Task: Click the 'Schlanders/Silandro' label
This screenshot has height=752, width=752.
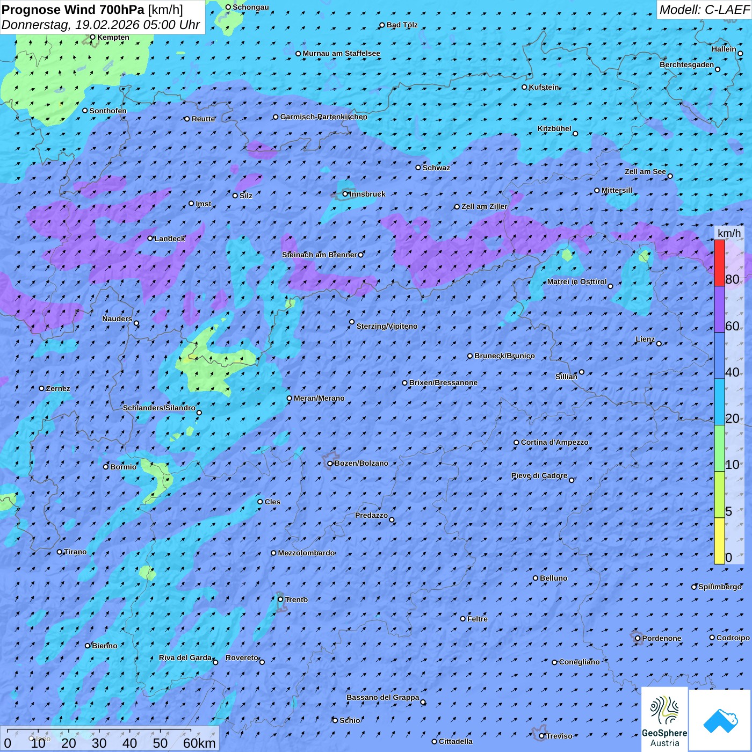Action: (x=159, y=408)
